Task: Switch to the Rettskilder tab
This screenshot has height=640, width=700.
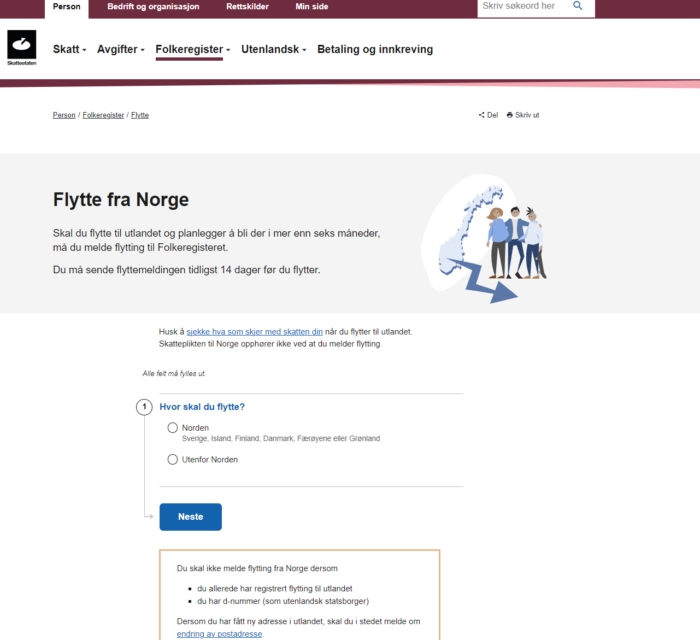Action: click(x=248, y=7)
